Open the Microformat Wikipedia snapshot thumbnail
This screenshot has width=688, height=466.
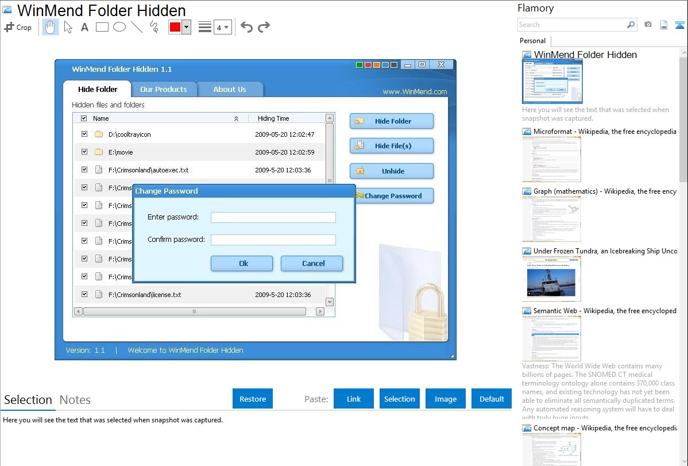[551, 159]
